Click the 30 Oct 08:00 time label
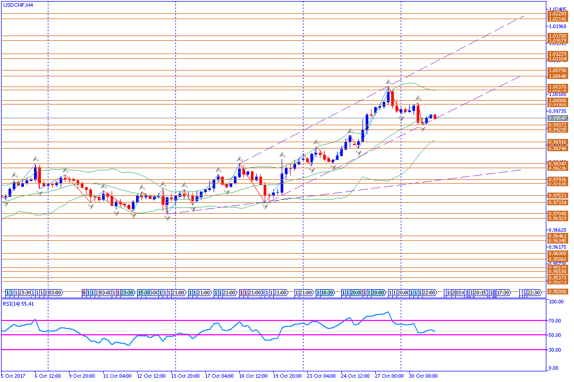 point(423,376)
